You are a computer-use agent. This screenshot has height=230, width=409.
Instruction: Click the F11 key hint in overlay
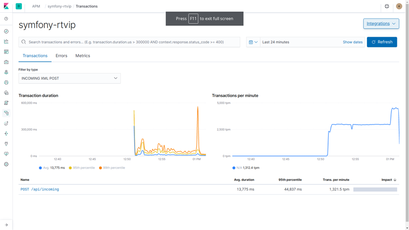tap(193, 19)
